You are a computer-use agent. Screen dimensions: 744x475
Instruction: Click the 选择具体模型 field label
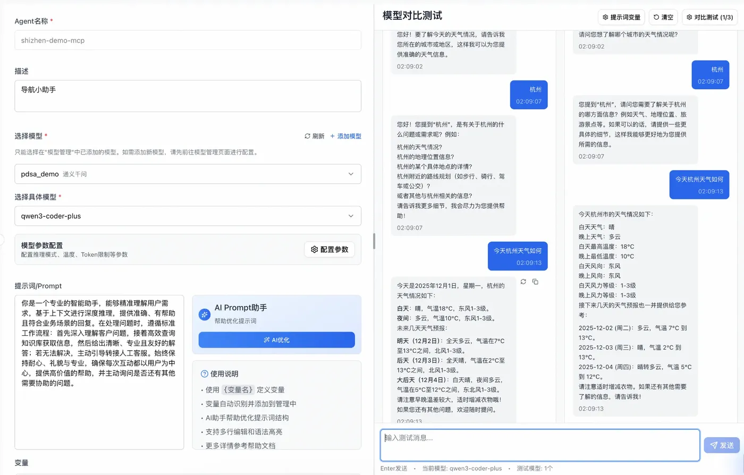click(x=36, y=197)
